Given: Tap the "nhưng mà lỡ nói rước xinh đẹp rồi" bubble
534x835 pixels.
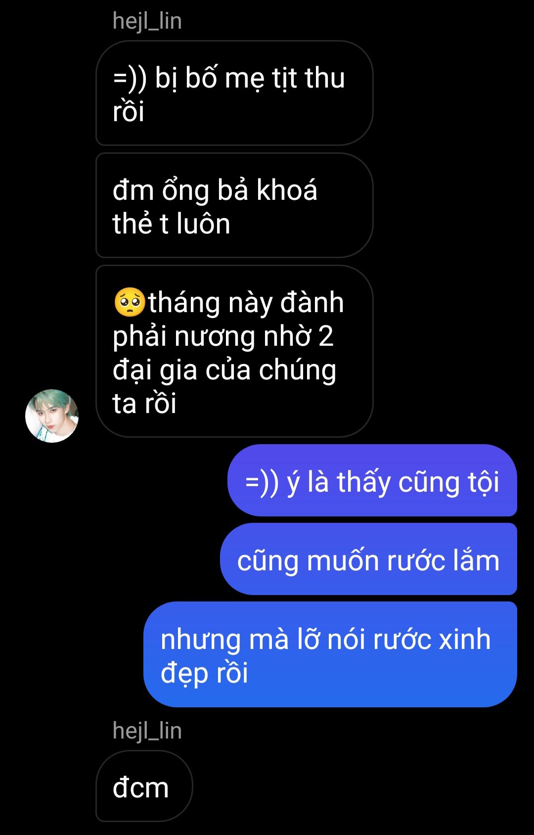Looking at the screenshot, I should tap(330, 654).
